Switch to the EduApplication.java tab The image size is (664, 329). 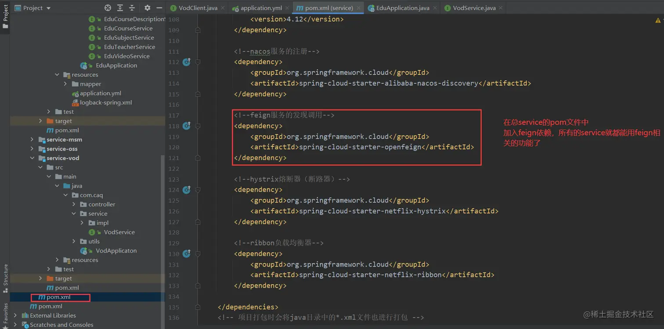tap(403, 8)
